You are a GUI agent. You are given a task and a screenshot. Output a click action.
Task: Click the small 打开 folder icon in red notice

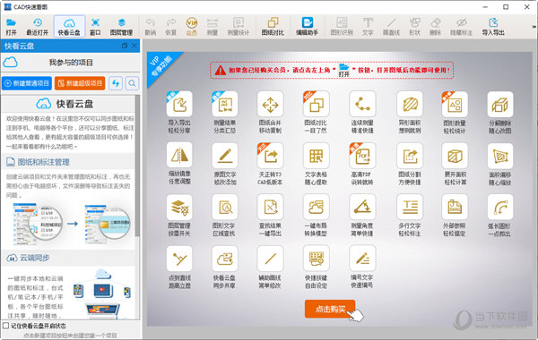(x=343, y=70)
